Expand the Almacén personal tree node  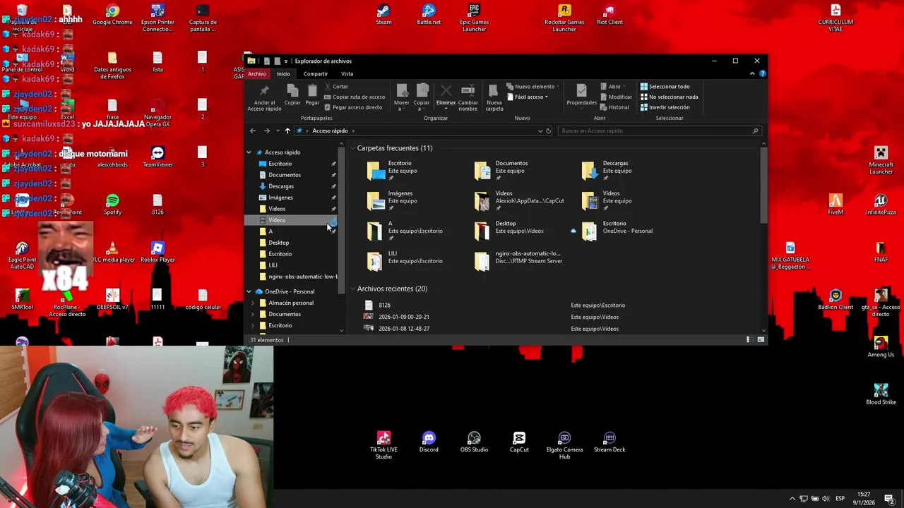point(253,303)
